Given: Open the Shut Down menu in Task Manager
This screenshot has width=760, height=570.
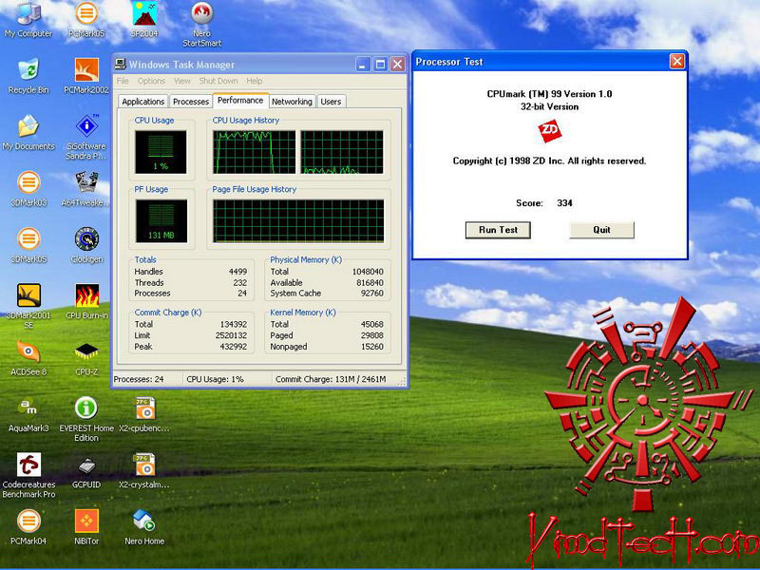Looking at the screenshot, I should (x=218, y=81).
